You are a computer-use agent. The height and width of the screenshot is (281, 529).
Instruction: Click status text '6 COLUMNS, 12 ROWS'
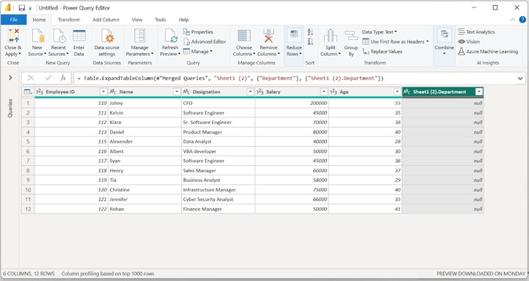click(29, 274)
